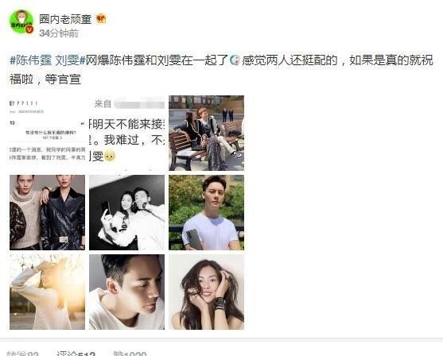Open the 圈内老顽童 username link
The height and width of the screenshot is (356, 443).
click(65, 19)
